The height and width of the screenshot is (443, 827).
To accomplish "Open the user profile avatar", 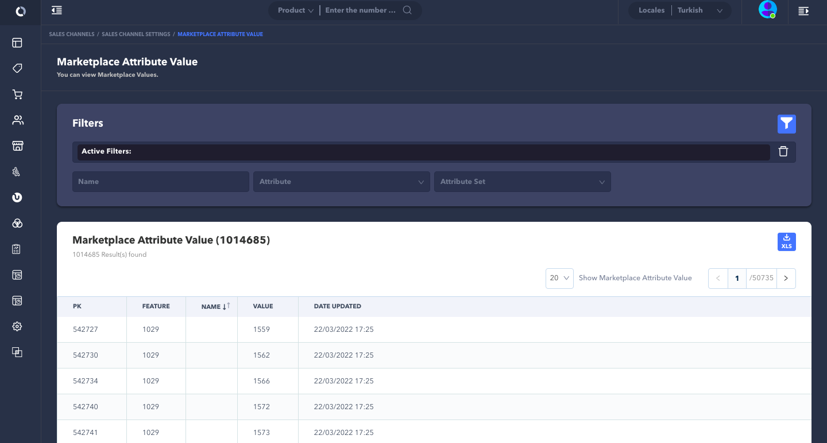I will [x=767, y=10].
